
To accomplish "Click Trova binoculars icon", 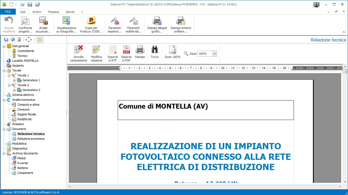I will click(154, 50).
